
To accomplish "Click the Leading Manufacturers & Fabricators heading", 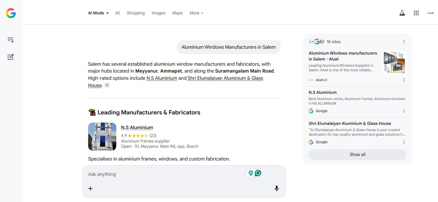I will [x=149, y=112].
